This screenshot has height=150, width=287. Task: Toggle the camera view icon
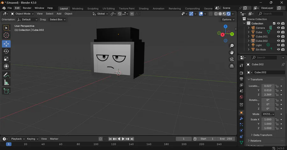tap(232, 59)
